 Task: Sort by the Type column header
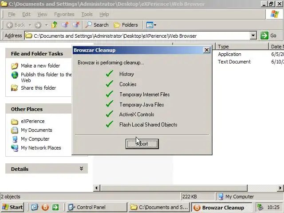point(242,47)
